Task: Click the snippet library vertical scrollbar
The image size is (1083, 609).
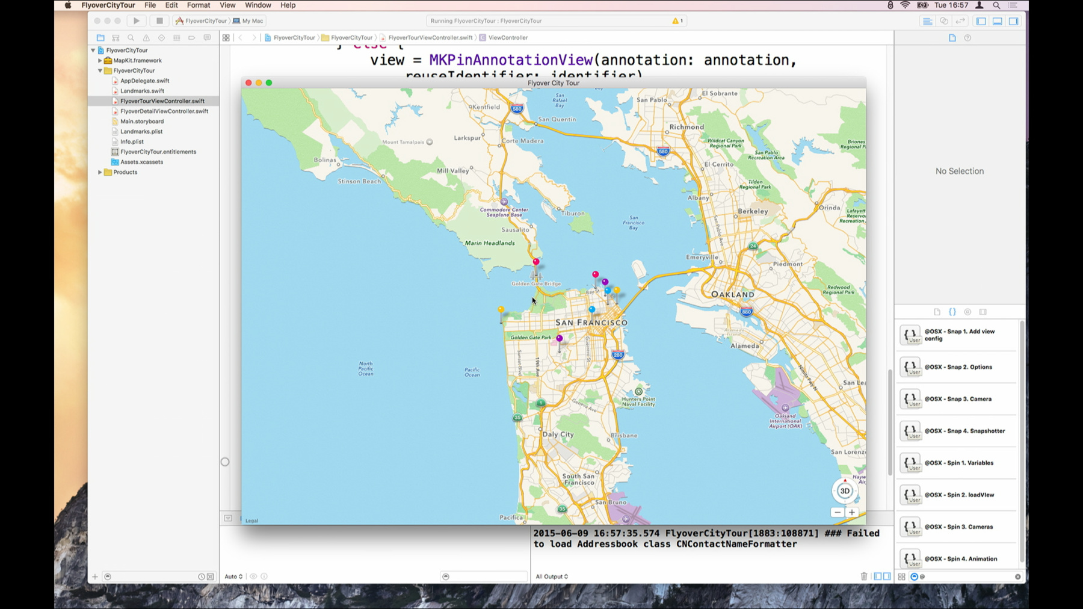Action: (x=1022, y=442)
